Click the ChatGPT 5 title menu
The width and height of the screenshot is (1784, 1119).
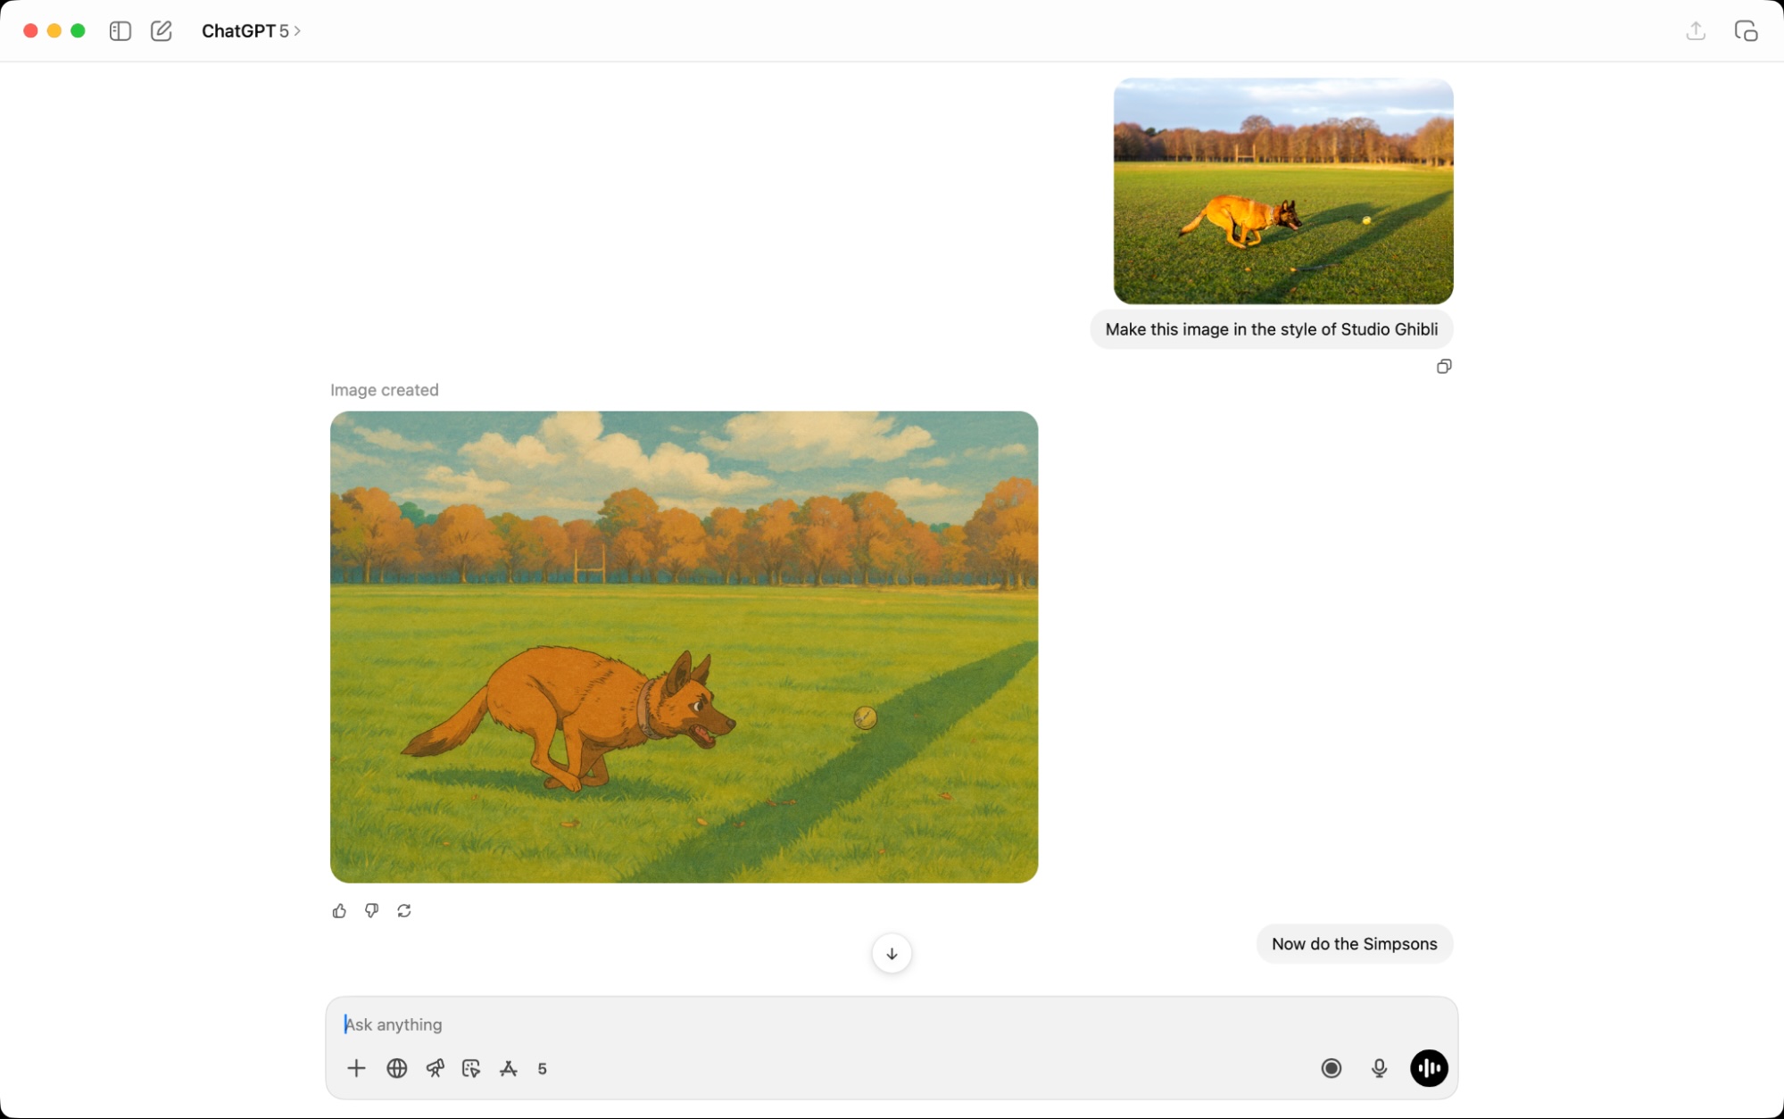[x=243, y=30]
